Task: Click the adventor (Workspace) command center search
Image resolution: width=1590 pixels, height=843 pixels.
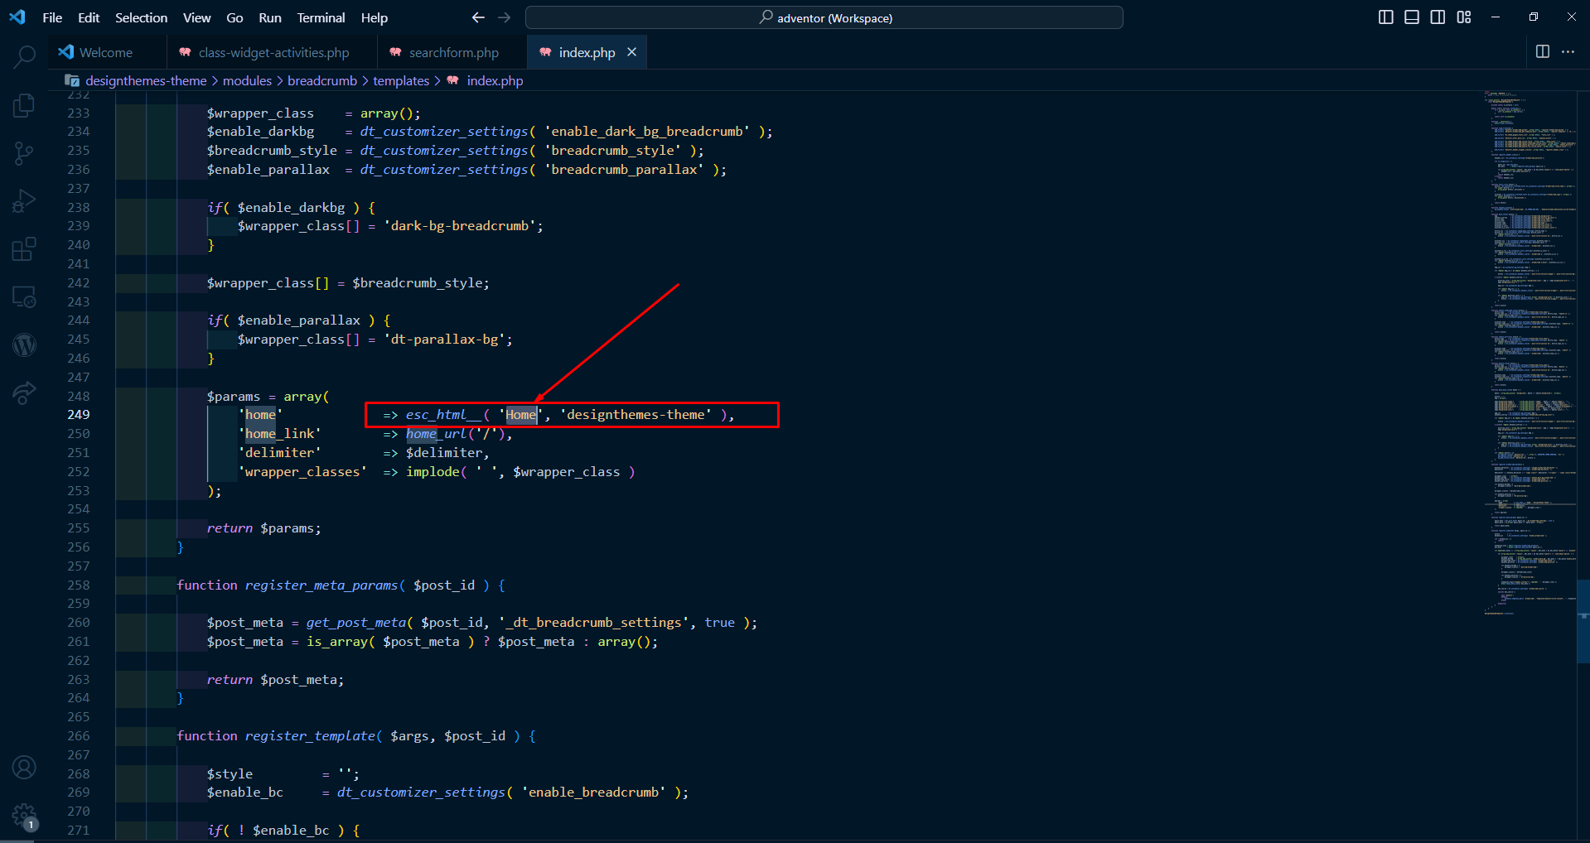Action: 824,17
